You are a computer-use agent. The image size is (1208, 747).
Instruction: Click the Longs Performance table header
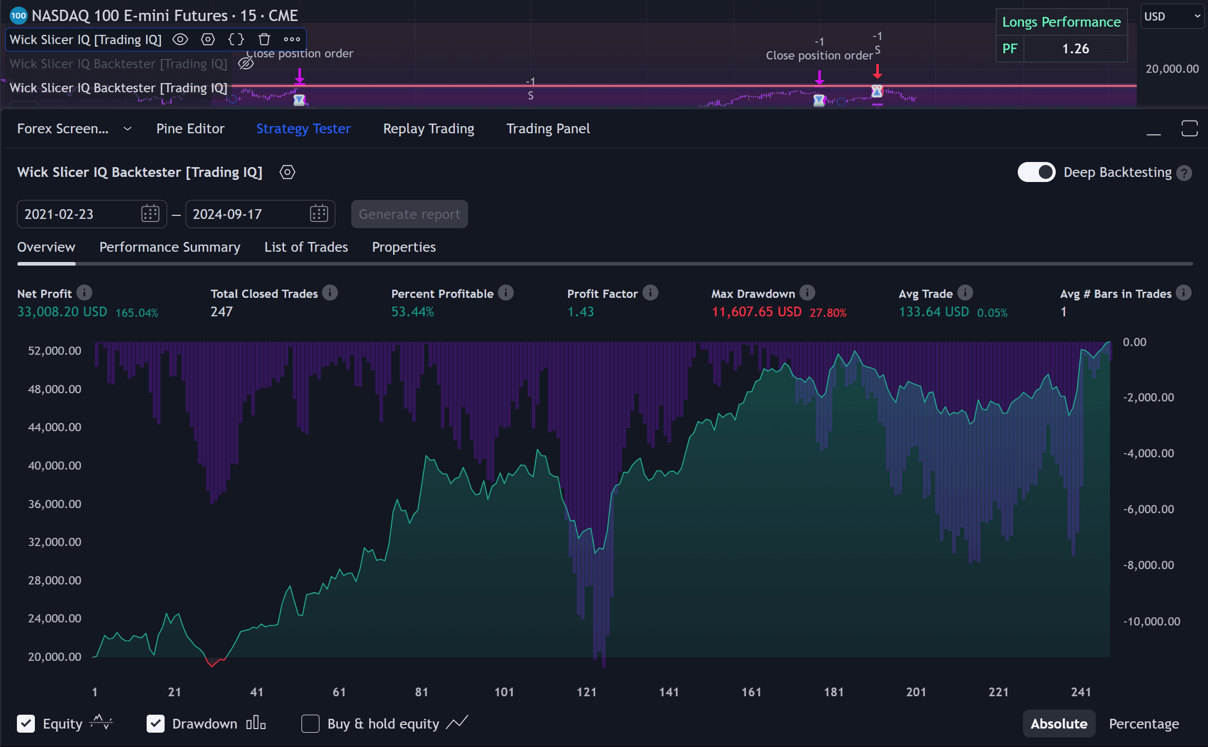1061,22
